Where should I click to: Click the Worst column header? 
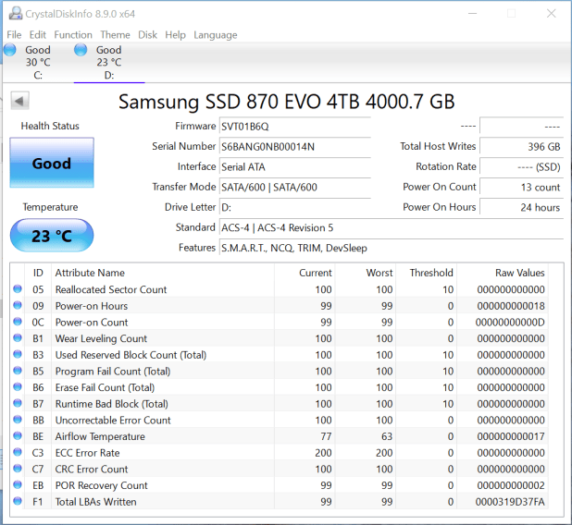point(366,273)
